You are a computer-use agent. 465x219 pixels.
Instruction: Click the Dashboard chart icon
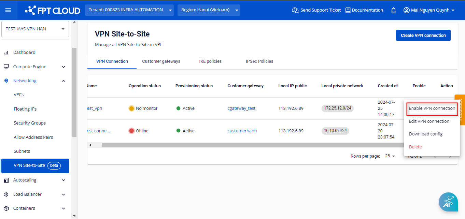click(6, 53)
